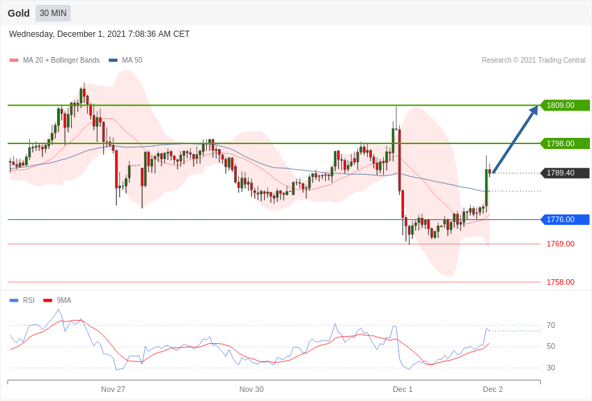Click the pink MA 20 legend swatch

click(14, 60)
